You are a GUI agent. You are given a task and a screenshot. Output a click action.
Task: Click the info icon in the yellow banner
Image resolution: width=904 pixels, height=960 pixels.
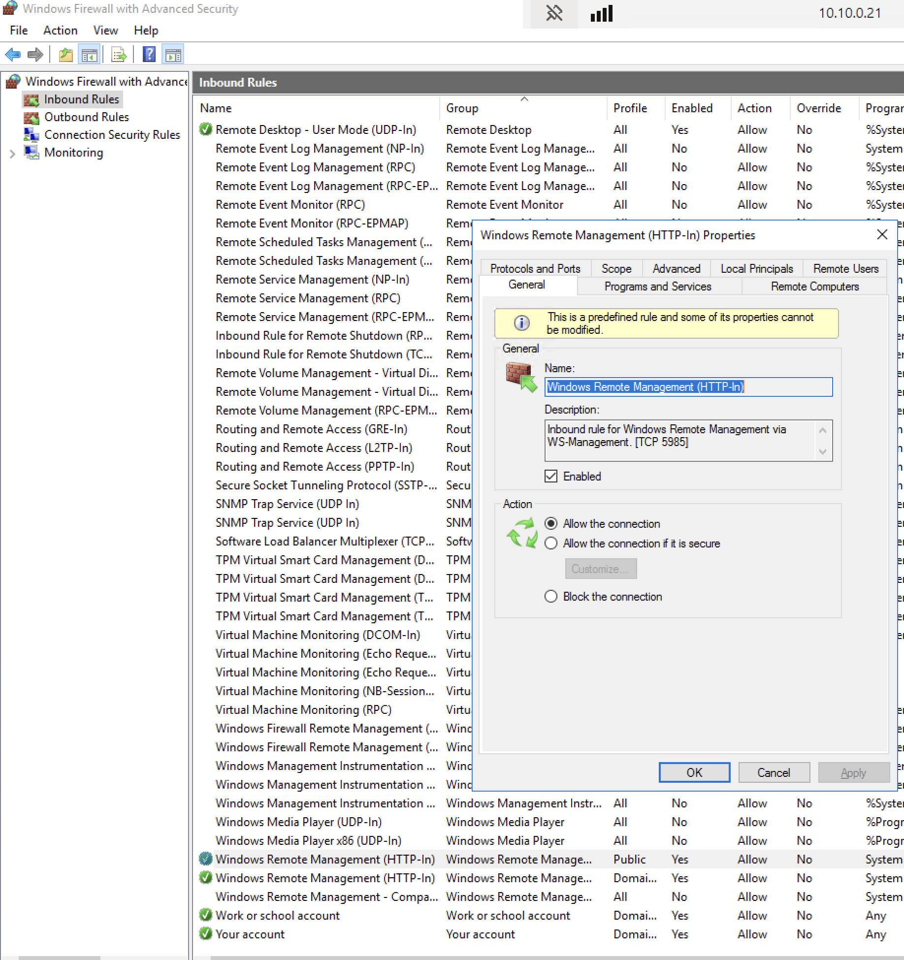point(521,323)
